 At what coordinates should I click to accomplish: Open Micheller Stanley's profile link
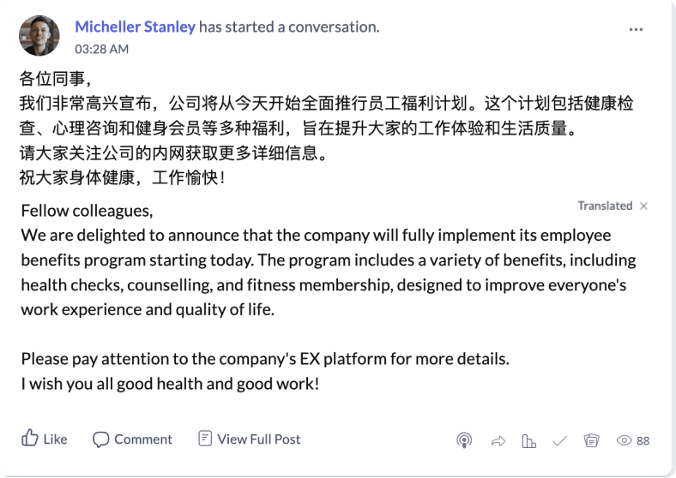(x=136, y=27)
